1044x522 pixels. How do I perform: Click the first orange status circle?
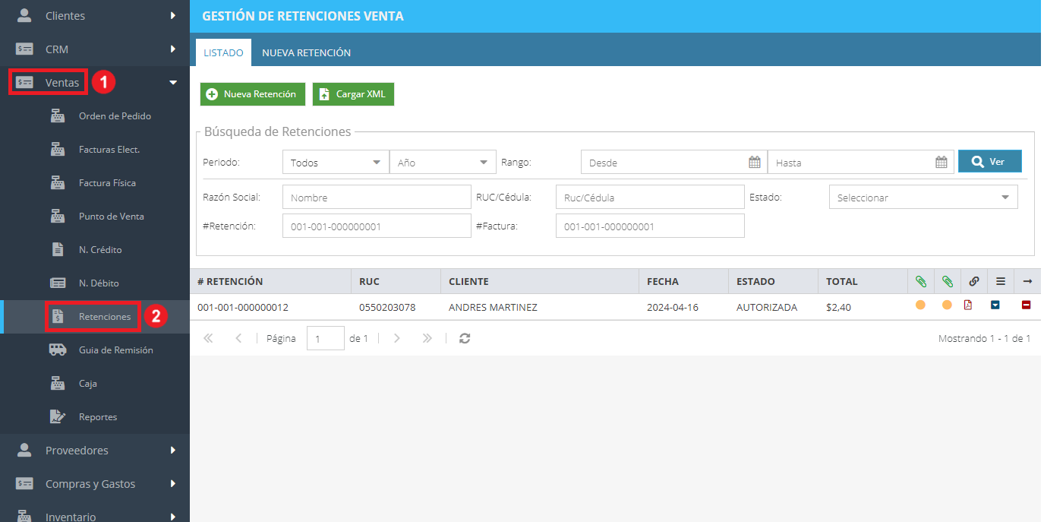pyautogui.click(x=920, y=305)
